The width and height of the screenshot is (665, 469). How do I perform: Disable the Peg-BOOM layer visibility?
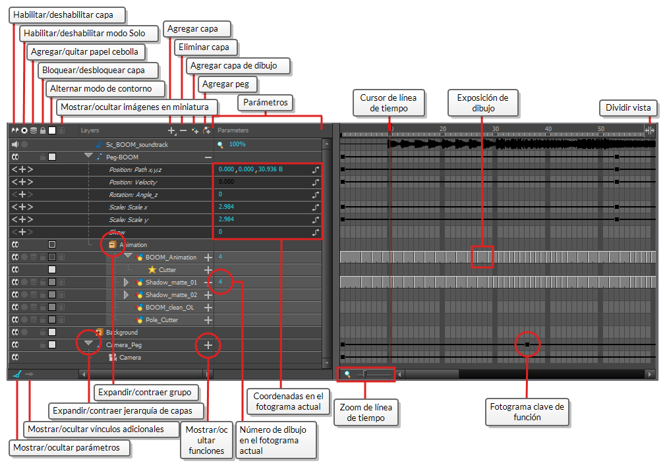15,157
